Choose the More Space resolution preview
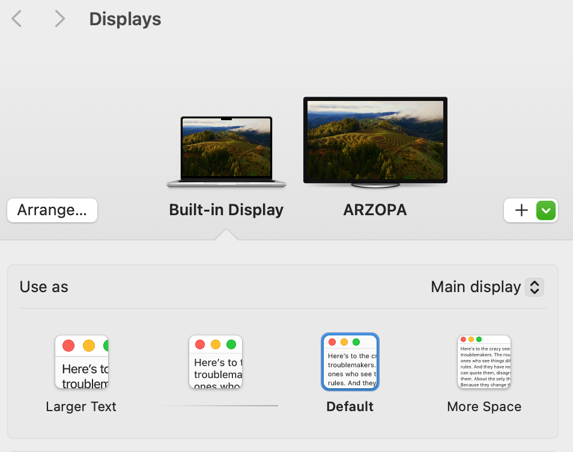The image size is (573, 452). pyautogui.click(x=484, y=362)
